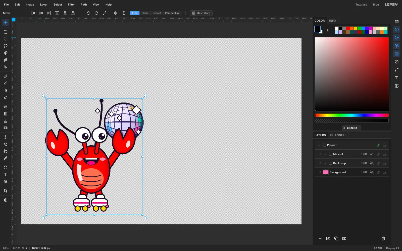
Task: Select the Rectangular Marquee tool
Action: (5, 32)
